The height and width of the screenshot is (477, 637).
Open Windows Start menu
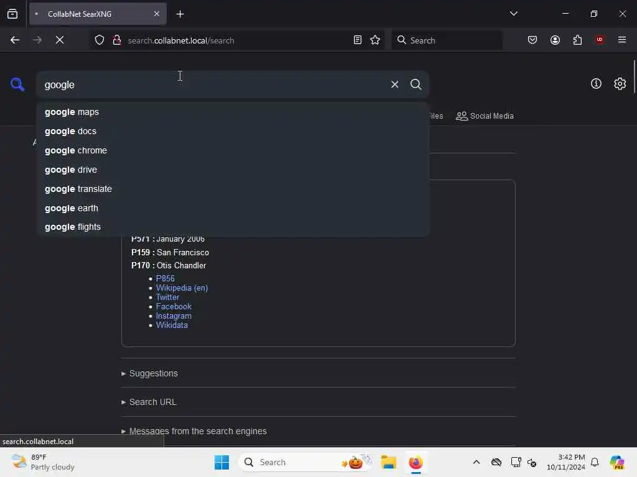(221, 462)
